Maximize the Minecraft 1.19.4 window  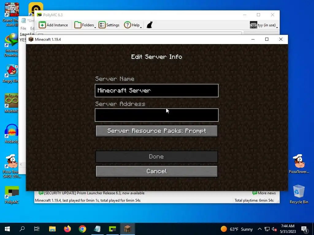(267, 39)
